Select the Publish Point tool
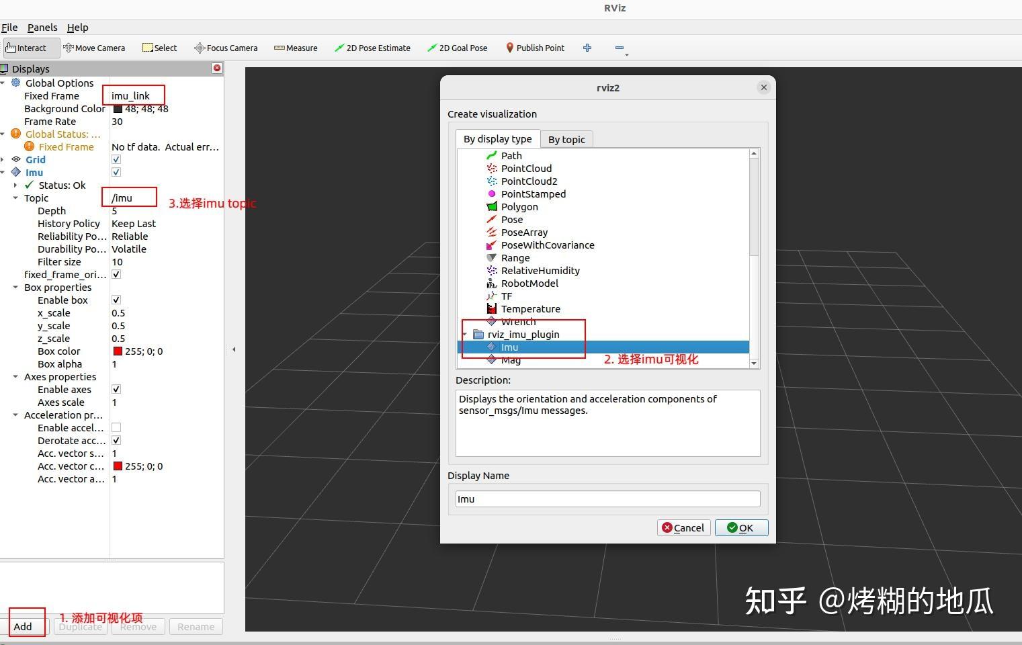This screenshot has width=1022, height=645. point(535,48)
